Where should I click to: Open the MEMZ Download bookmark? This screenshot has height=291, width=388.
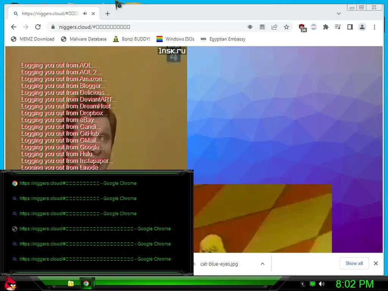(x=33, y=39)
